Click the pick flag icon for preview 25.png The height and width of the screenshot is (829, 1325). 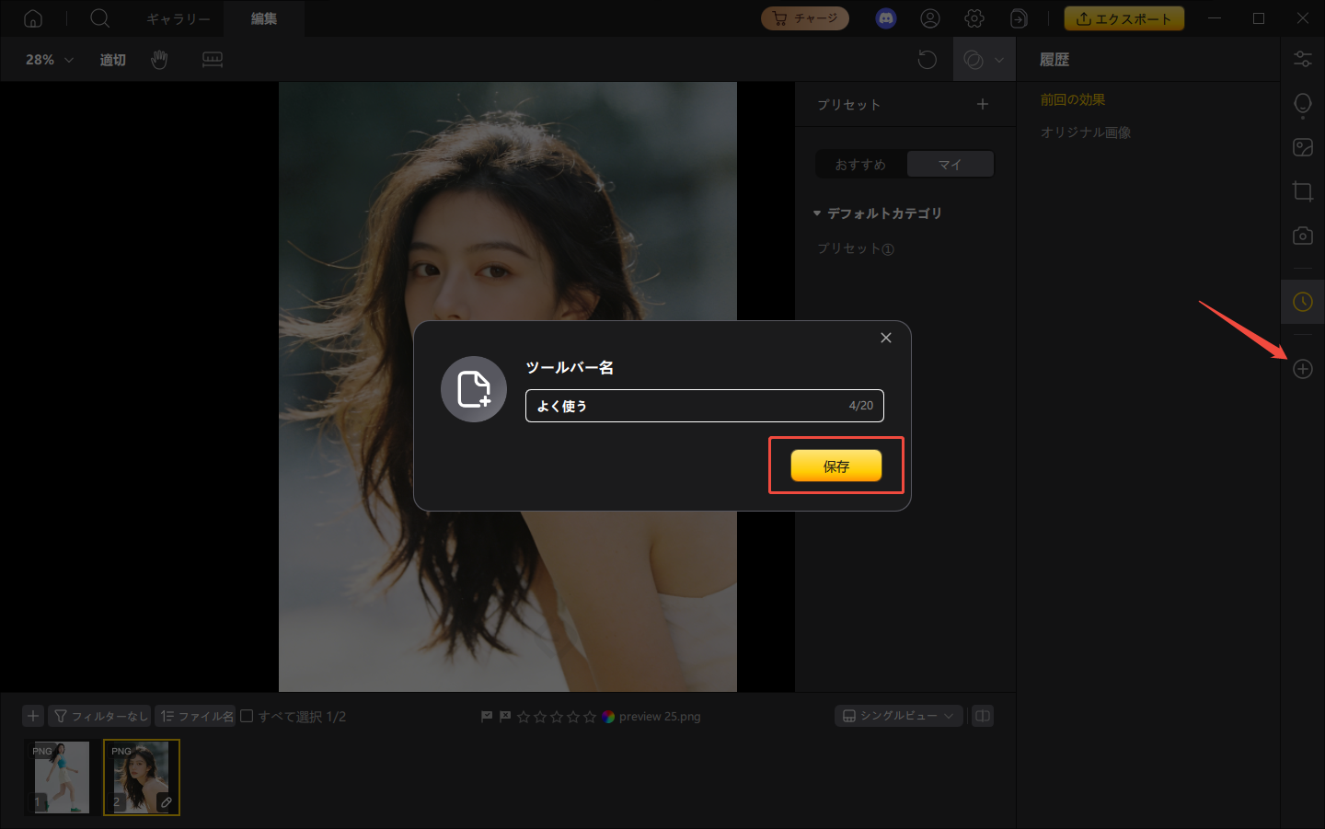[487, 716]
